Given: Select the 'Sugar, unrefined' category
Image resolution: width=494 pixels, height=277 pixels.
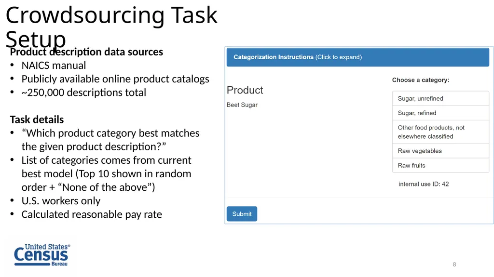Looking at the screenshot, I should [440, 99].
